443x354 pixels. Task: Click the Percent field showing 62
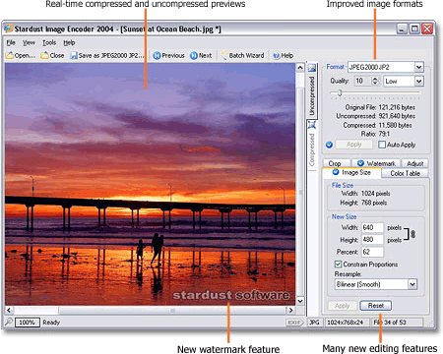pyautogui.click(x=372, y=252)
